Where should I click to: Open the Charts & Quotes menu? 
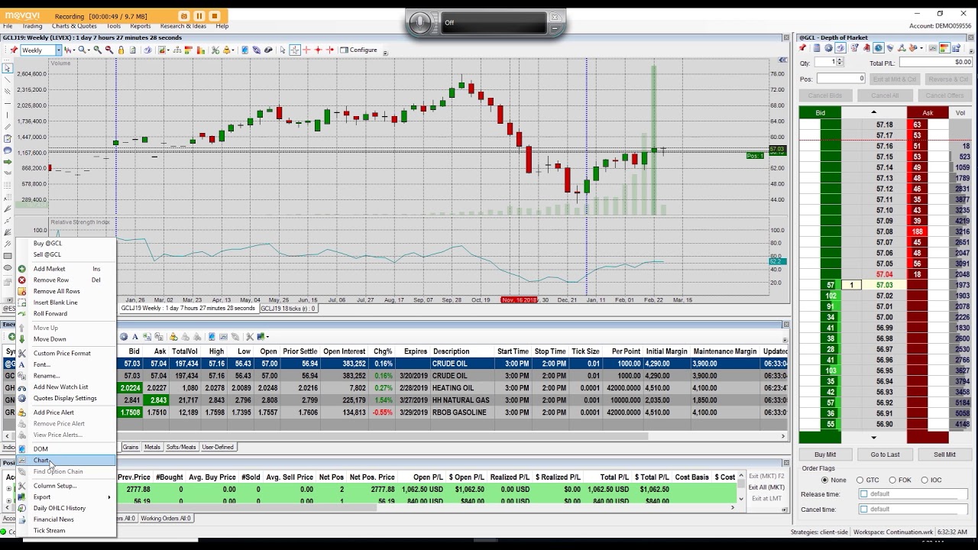(74, 26)
